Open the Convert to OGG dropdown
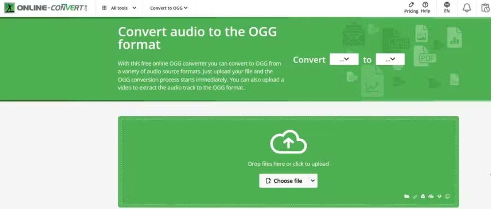This screenshot has height=209, width=491. pos(169,8)
